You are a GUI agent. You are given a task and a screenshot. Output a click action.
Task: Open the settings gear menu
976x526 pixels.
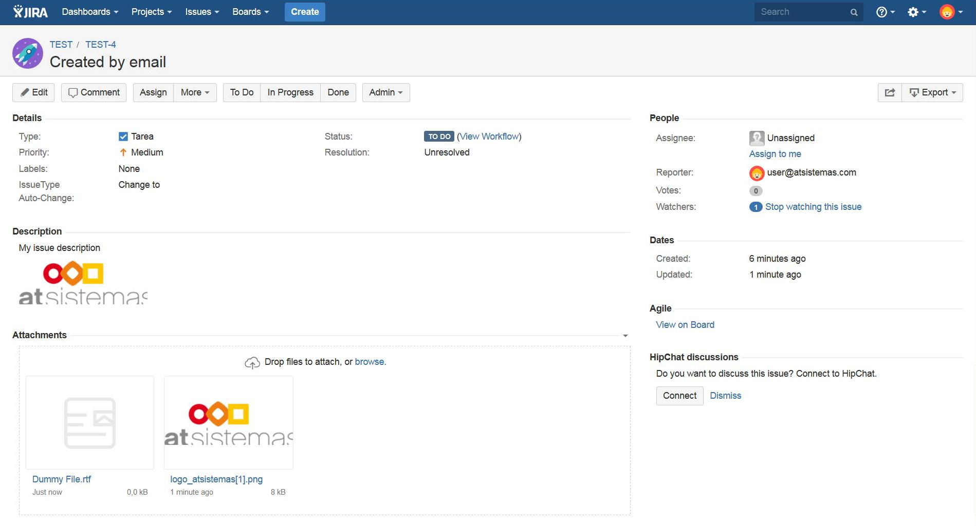pyautogui.click(x=916, y=12)
